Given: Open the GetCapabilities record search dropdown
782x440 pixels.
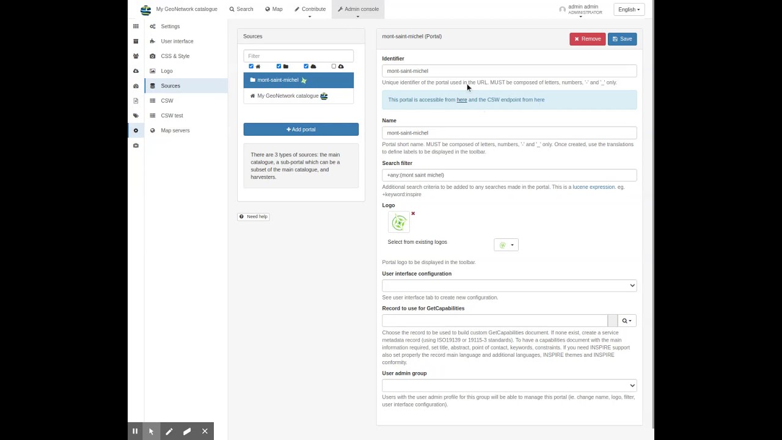Looking at the screenshot, I should 627,321.
